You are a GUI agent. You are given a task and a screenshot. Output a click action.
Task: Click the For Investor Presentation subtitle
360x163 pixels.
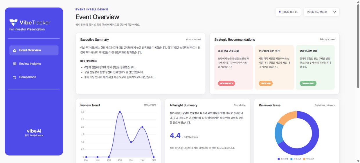pos(27,29)
